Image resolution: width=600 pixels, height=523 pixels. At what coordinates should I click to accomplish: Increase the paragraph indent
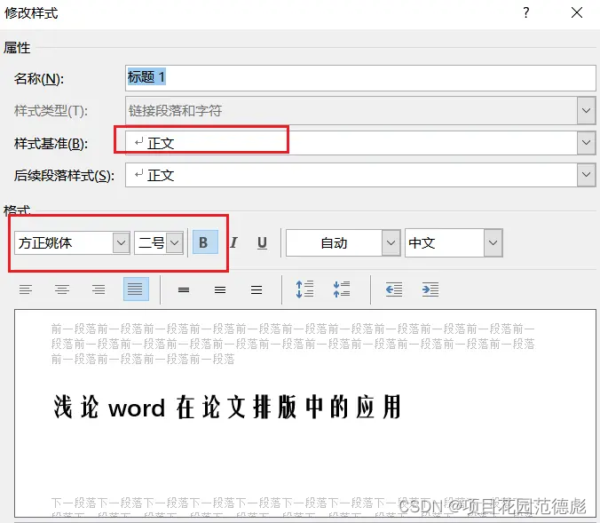coord(430,289)
